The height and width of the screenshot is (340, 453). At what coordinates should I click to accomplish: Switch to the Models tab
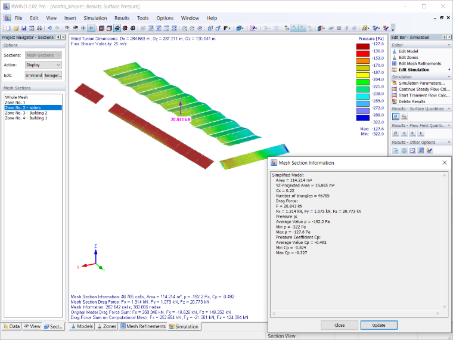tap(82, 326)
